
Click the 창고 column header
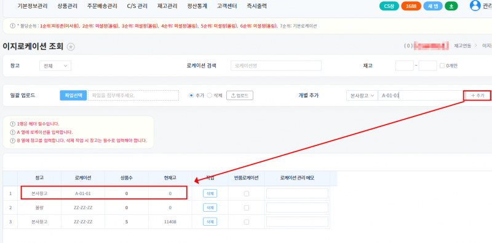click(39, 178)
